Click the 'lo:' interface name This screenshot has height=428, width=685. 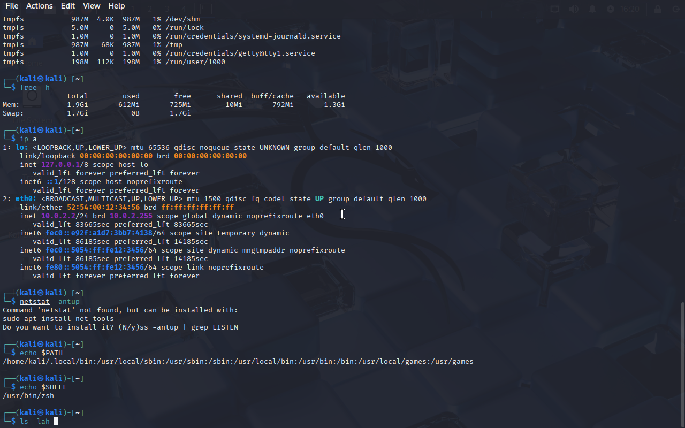[x=22, y=148]
